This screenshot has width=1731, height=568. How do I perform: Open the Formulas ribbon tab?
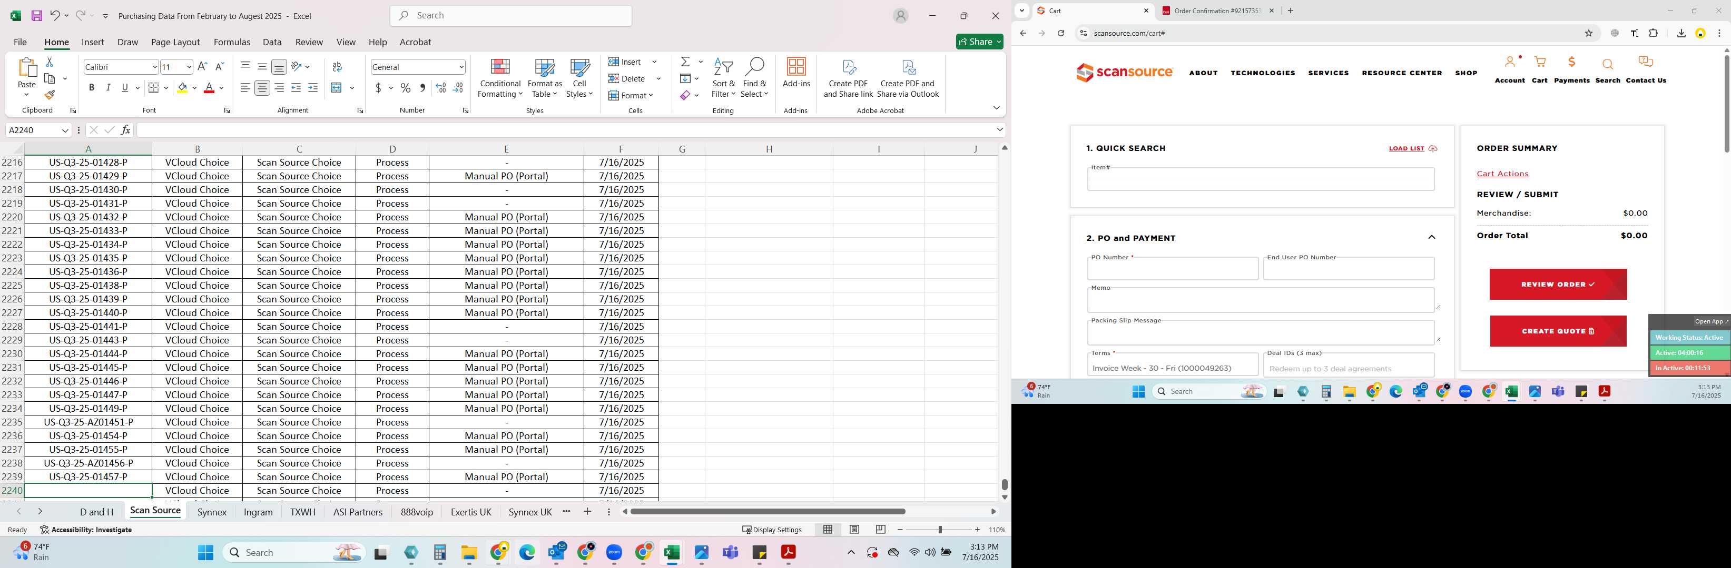click(232, 42)
